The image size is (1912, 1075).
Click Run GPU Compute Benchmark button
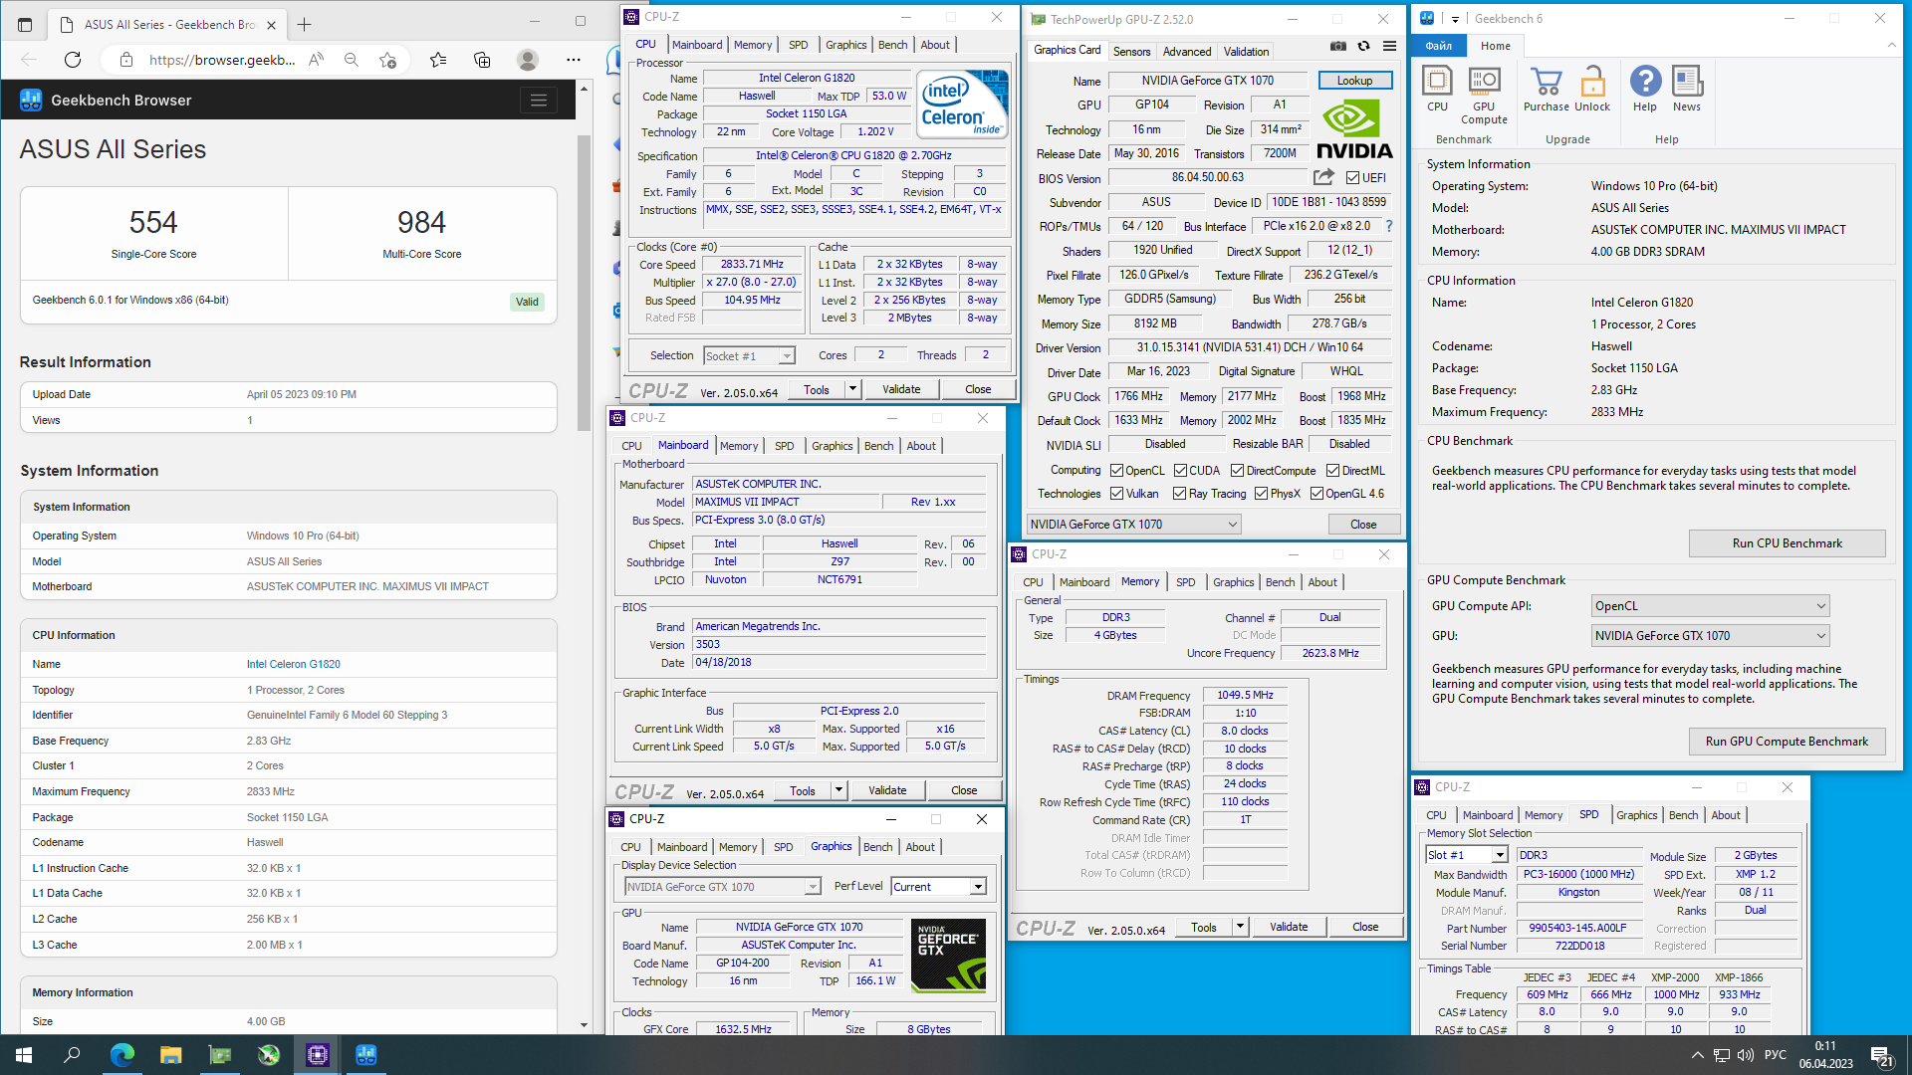(x=1787, y=742)
